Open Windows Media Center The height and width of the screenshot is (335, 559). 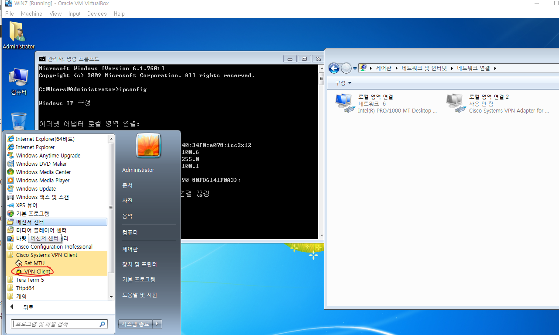click(x=43, y=172)
